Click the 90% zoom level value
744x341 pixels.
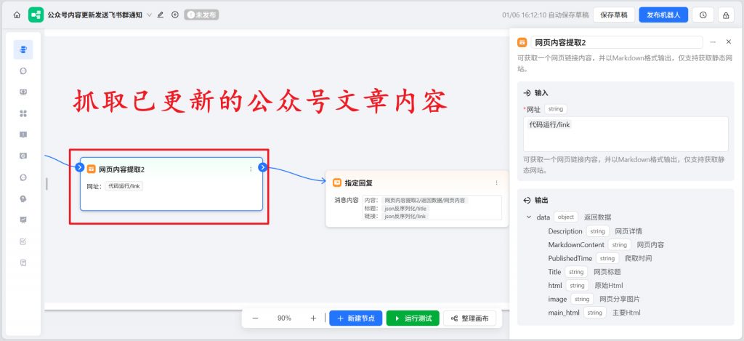click(x=284, y=318)
